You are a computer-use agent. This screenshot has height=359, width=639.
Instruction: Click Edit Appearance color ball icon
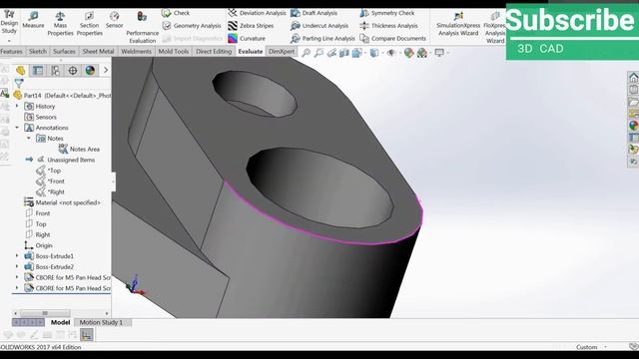408,53
